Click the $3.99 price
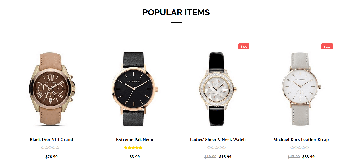 point(135,157)
